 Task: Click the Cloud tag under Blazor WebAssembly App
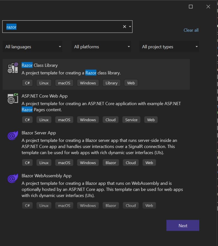tap(131, 206)
